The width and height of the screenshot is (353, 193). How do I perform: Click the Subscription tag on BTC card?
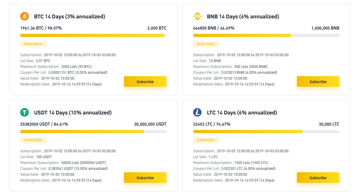[33, 44]
